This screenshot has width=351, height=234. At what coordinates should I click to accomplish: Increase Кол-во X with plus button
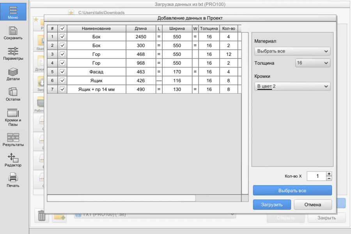click(x=329, y=174)
